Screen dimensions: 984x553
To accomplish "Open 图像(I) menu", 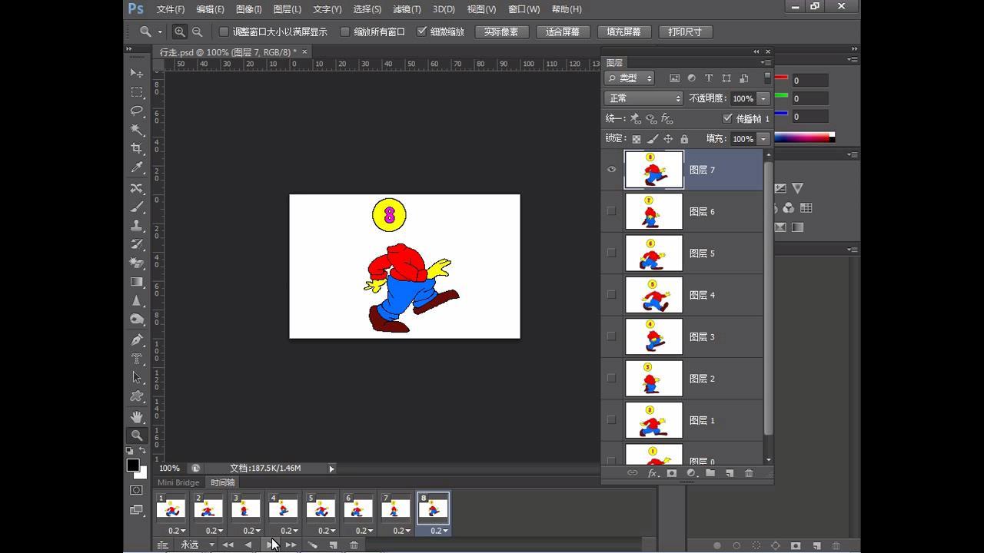I will [249, 9].
